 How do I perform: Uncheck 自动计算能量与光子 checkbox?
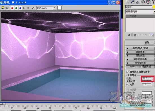[128, 72]
